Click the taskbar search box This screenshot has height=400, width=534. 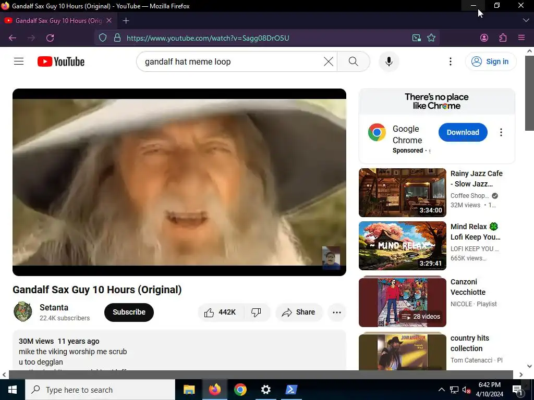pos(100,390)
